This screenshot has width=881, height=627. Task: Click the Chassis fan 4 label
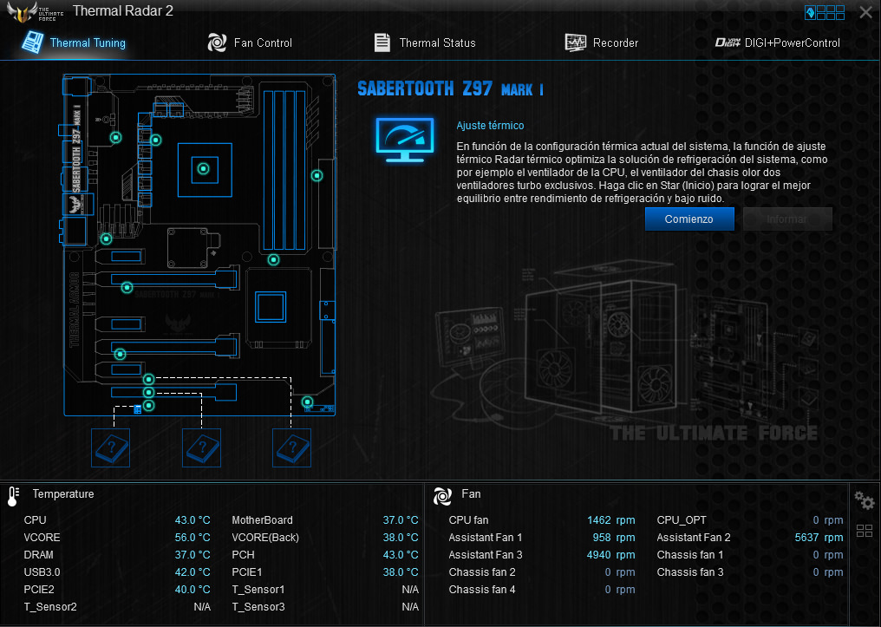[x=482, y=590]
